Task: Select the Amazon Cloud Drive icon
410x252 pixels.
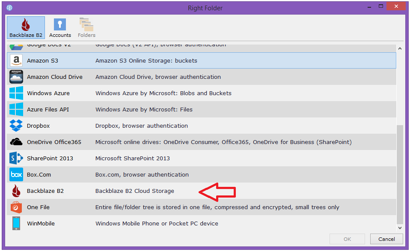Action: [16, 77]
